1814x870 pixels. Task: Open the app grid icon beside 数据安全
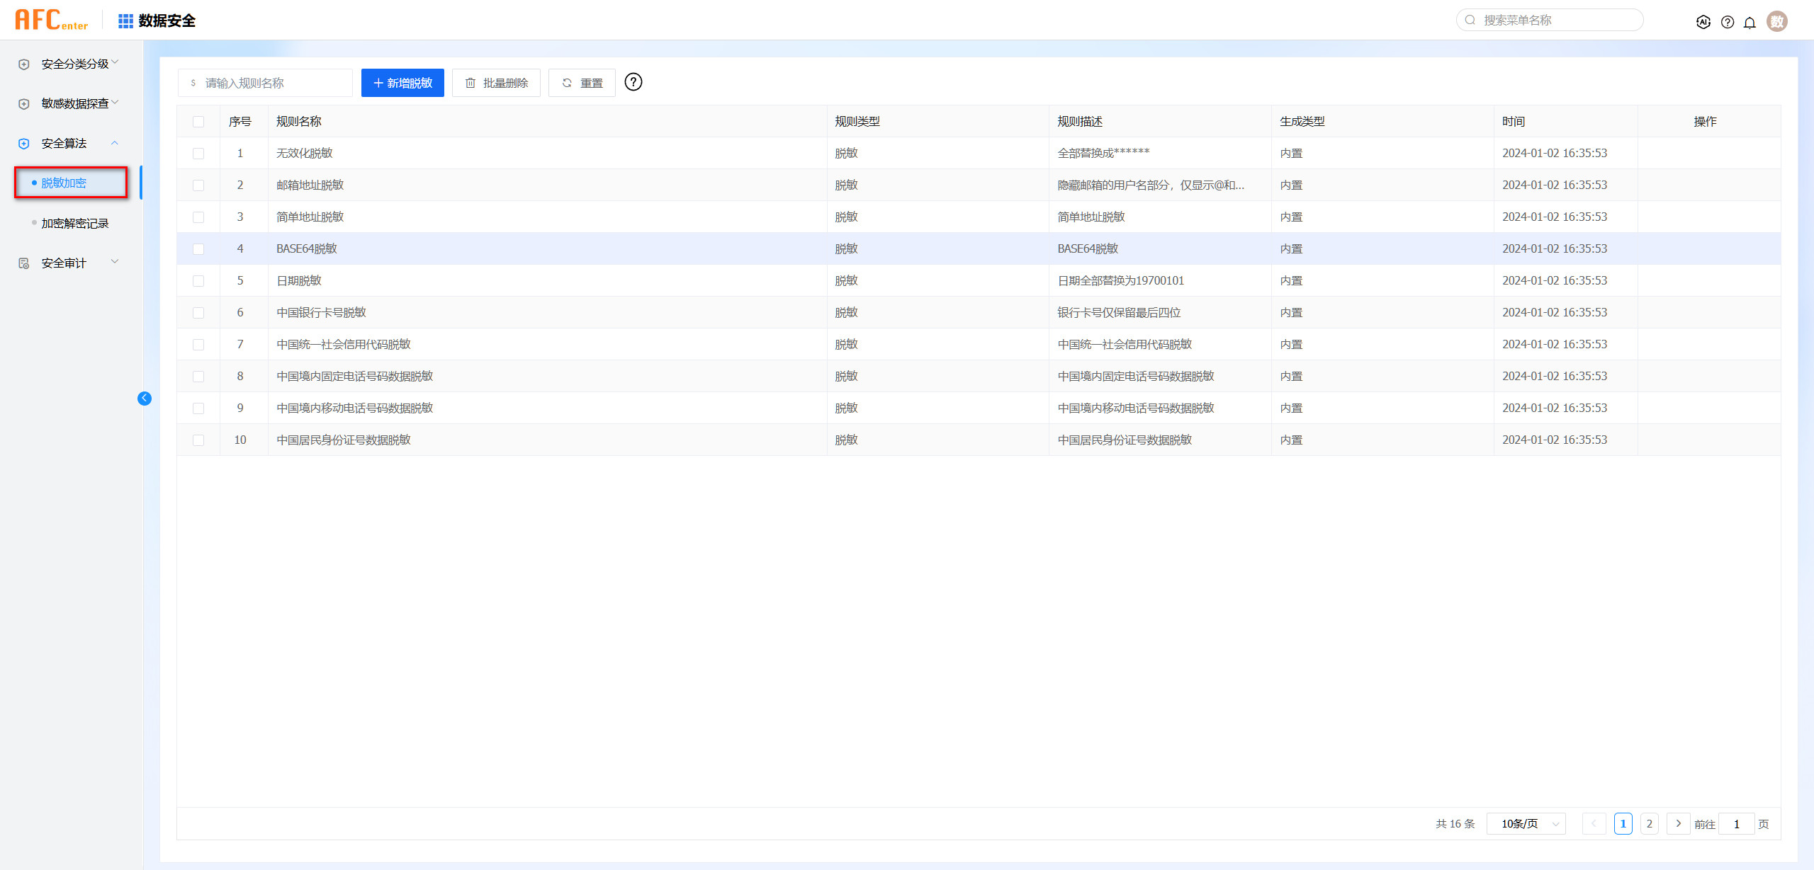pyautogui.click(x=125, y=21)
